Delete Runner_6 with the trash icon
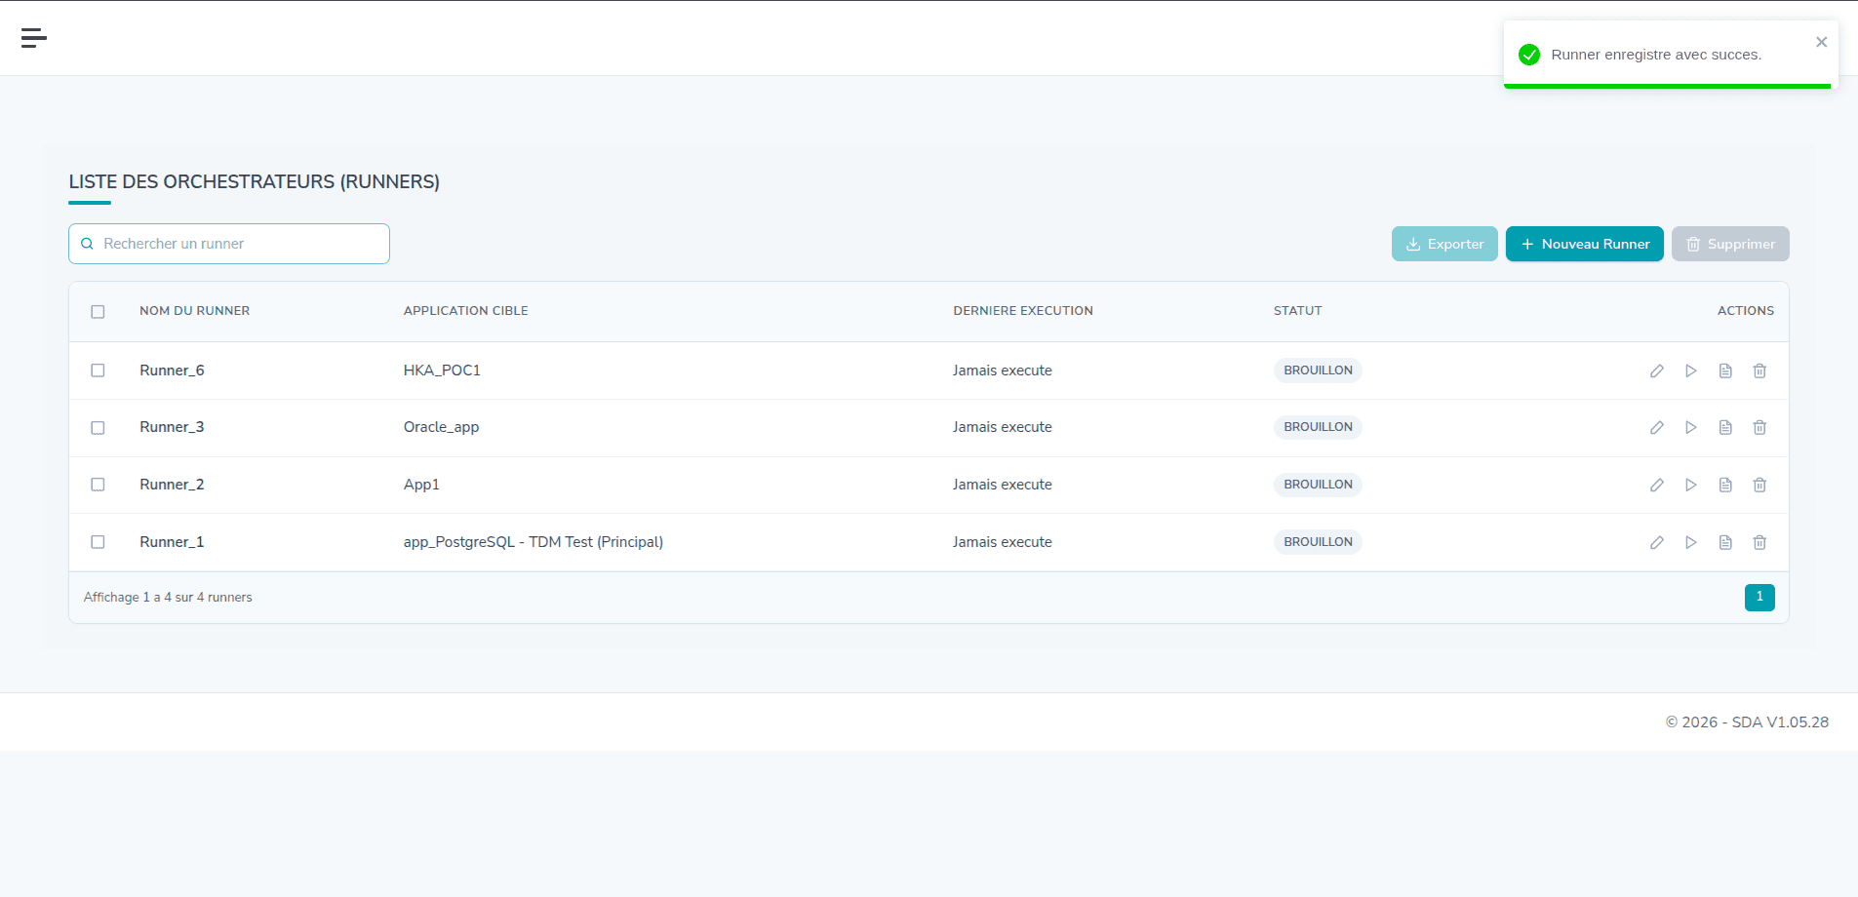1858x897 pixels. click(x=1759, y=370)
